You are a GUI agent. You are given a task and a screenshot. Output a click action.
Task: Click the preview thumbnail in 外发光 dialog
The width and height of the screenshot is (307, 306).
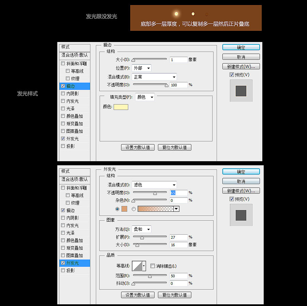[x=241, y=215]
